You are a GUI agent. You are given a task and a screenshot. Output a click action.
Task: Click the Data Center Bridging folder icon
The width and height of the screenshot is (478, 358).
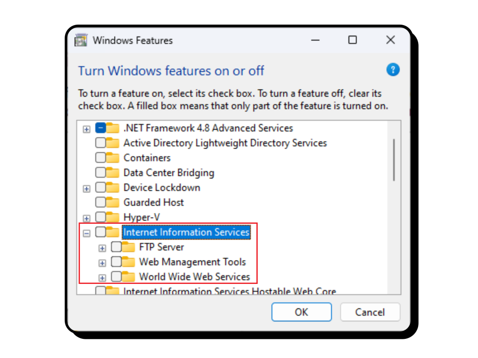(x=112, y=172)
